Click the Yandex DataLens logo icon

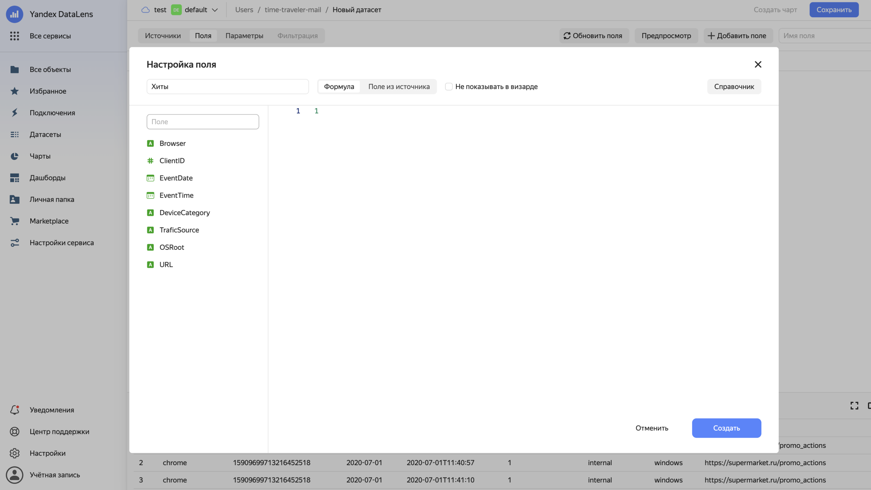14,14
